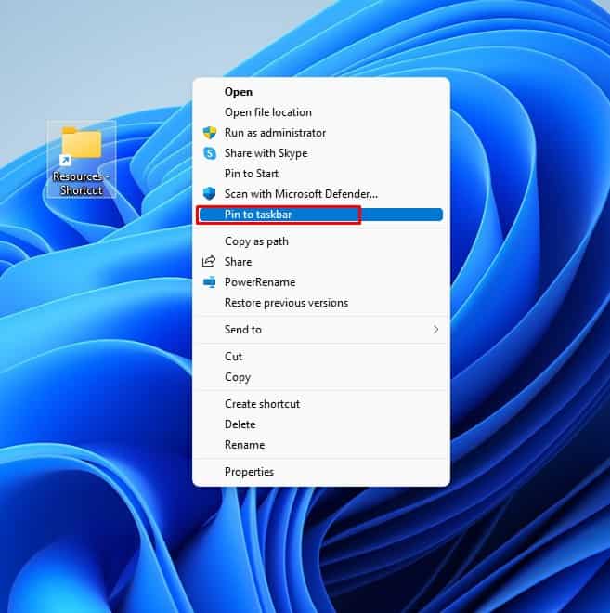Image resolution: width=610 pixels, height=613 pixels.
Task: Click the Skype icon in context menu
Action: (x=210, y=153)
